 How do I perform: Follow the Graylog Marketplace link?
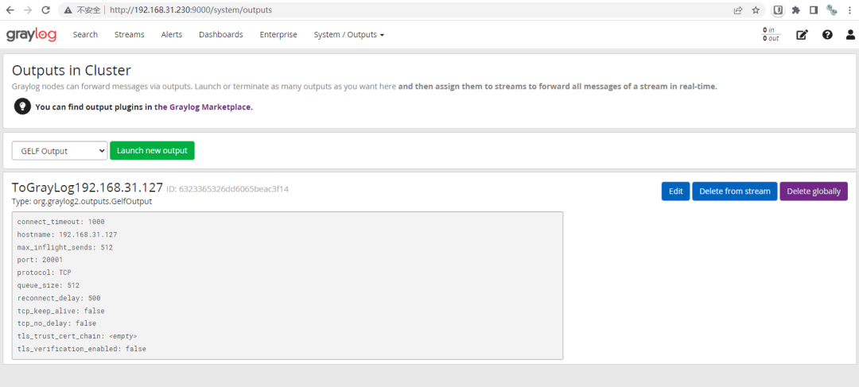[203, 107]
